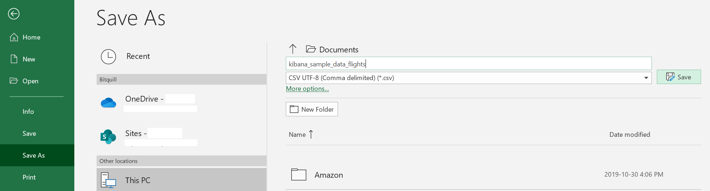Go up one folder level arrow
Image resolution: width=710 pixels, height=191 pixels.
(x=293, y=49)
